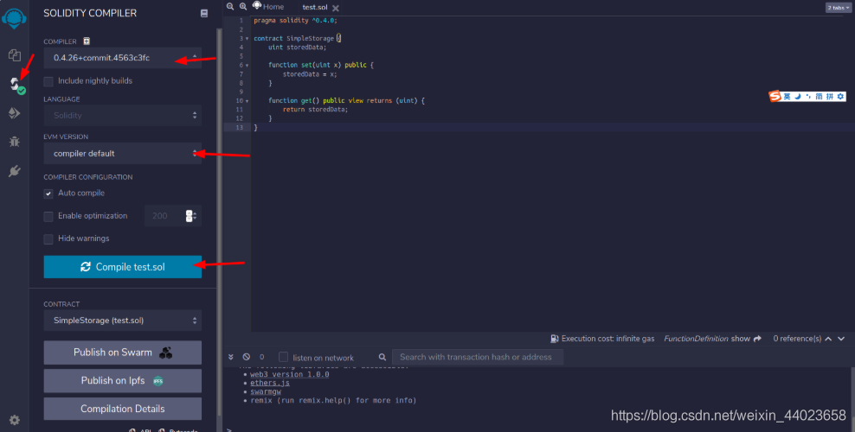
Task: Open the Deploy & run transactions icon
Action: (15, 112)
